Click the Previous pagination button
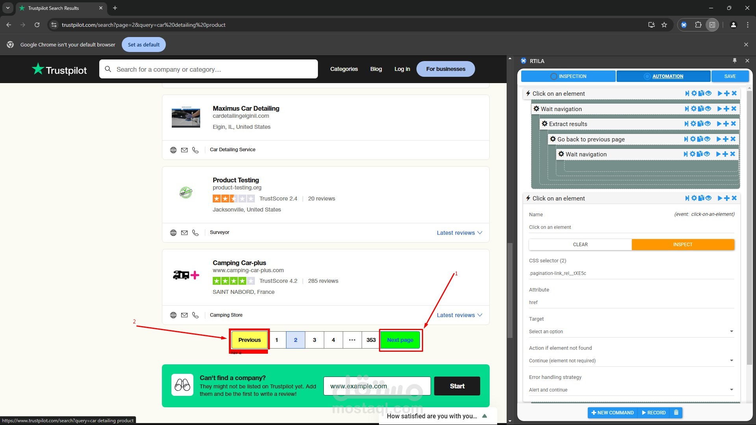 pos(249,340)
